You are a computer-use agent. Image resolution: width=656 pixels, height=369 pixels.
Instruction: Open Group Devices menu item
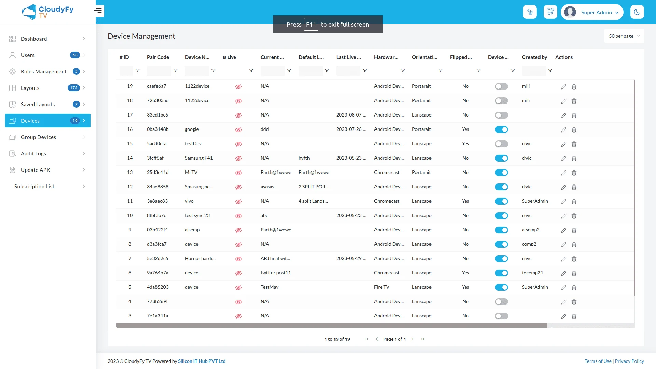pyautogui.click(x=38, y=137)
